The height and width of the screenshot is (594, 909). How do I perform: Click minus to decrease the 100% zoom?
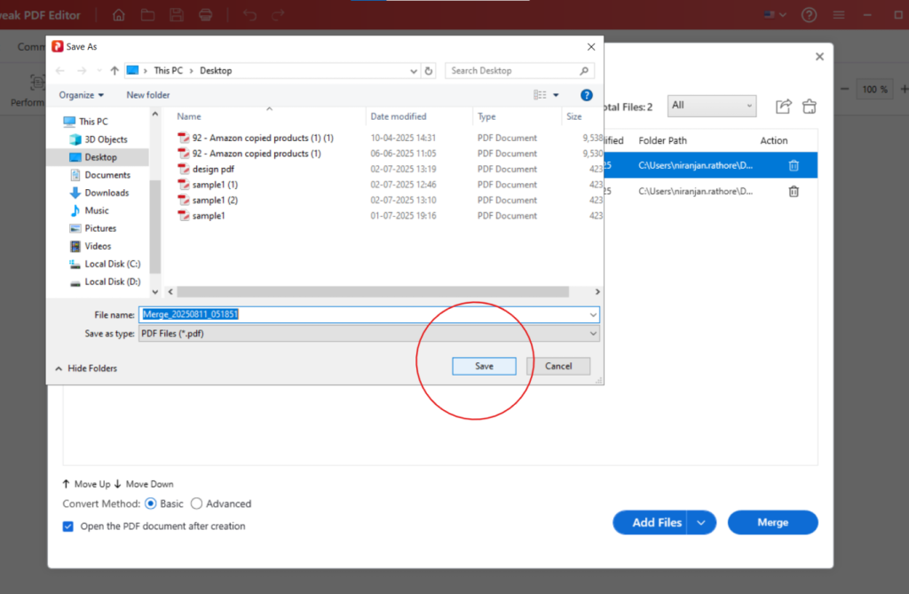845,89
